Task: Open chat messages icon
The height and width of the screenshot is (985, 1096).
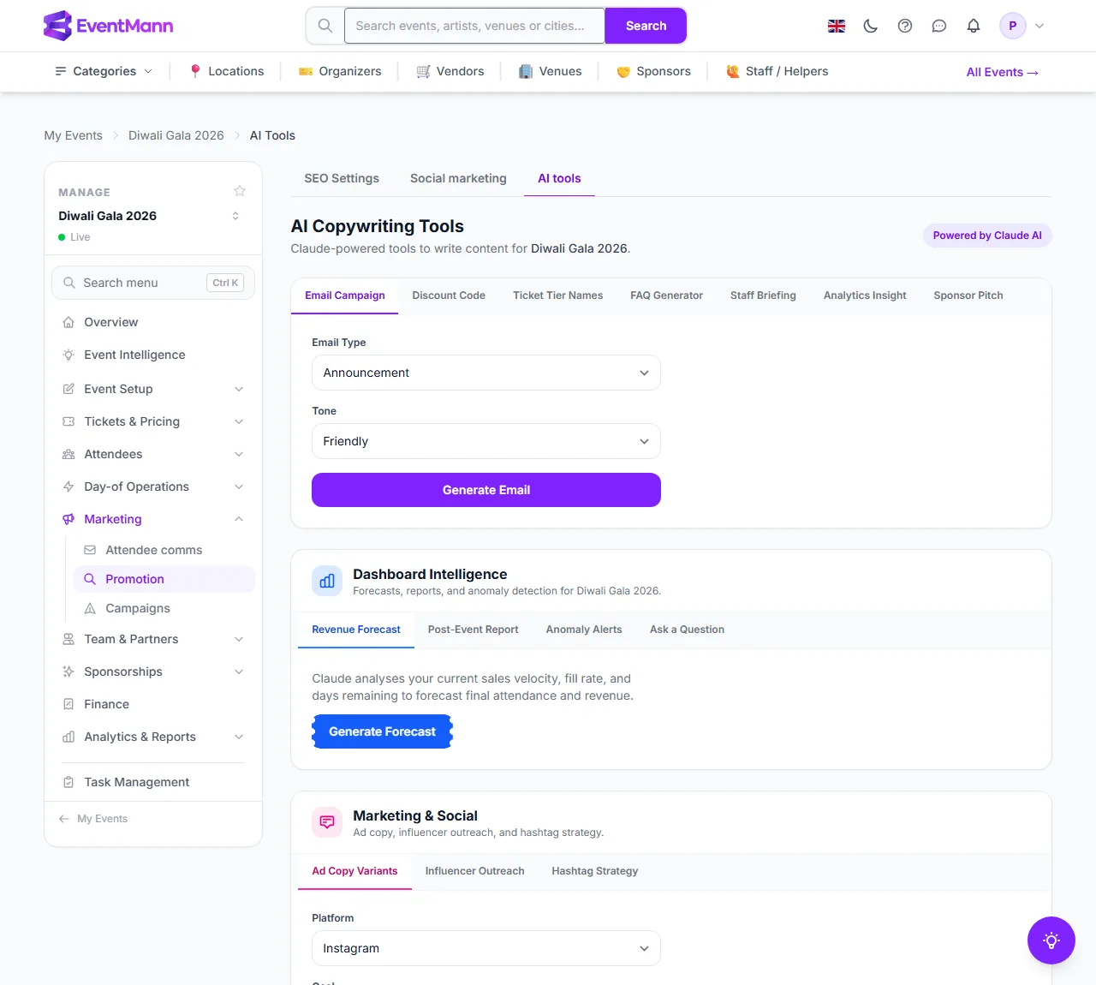Action: point(939,26)
